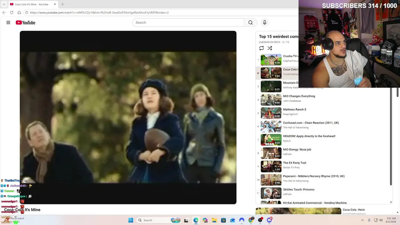Click the system tray microphone icon
This screenshot has height=225, width=400.
(x=369, y=220)
